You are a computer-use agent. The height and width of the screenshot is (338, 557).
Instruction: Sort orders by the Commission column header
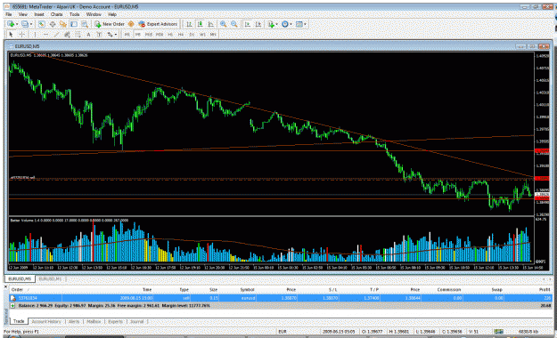[449, 290]
